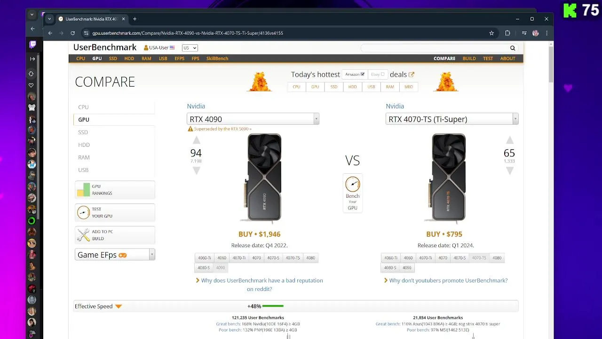Click the page vertical scrollbar
Screen dimensions: 602x339
pos(551,65)
